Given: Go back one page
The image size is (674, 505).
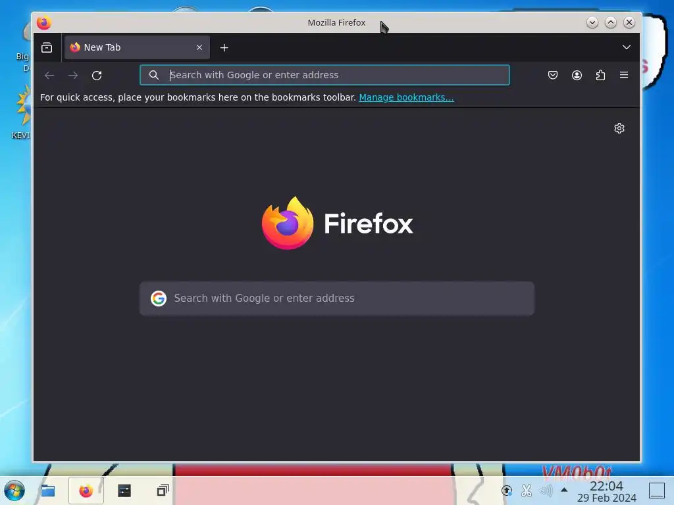Looking at the screenshot, I should (49, 75).
